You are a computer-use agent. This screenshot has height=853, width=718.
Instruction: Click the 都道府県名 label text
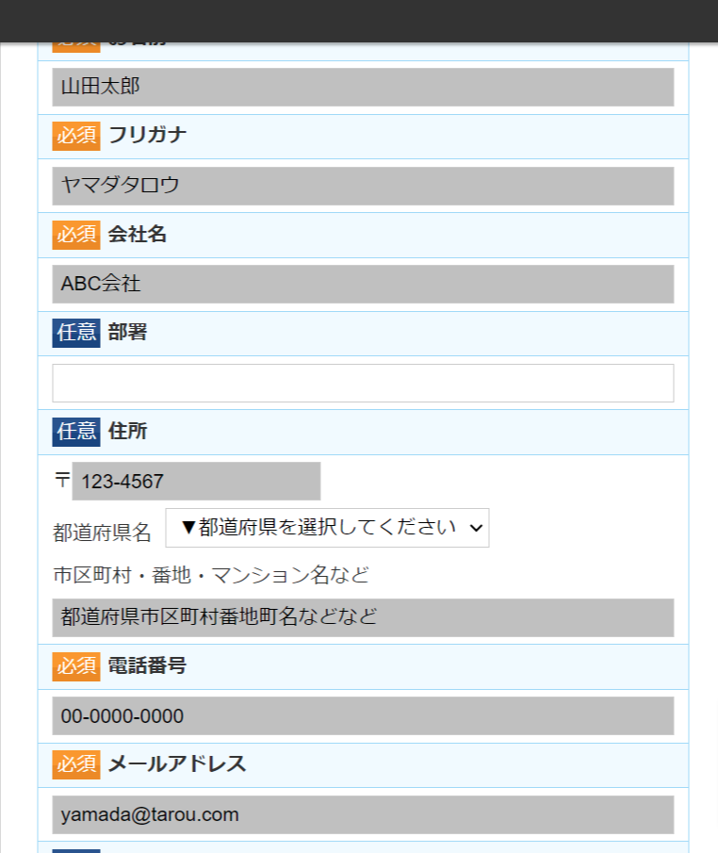pyautogui.click(x=102, y=532)
